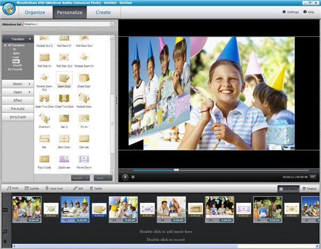
Task: Pick the Open Two Door transition
Action: (x=44, y=98)
